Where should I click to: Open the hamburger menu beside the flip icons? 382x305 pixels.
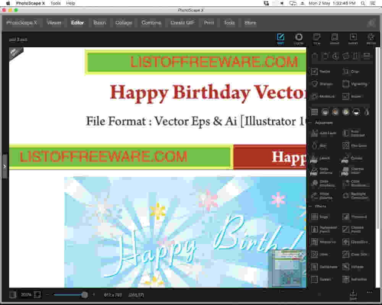367,56
